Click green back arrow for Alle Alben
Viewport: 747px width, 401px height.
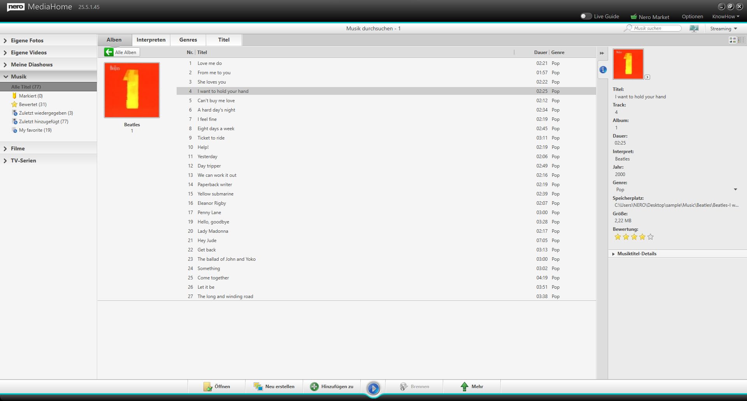[109, 52]
